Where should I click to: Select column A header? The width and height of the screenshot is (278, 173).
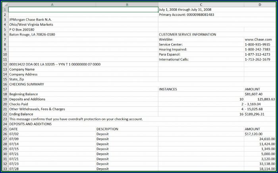pos(52,5)
